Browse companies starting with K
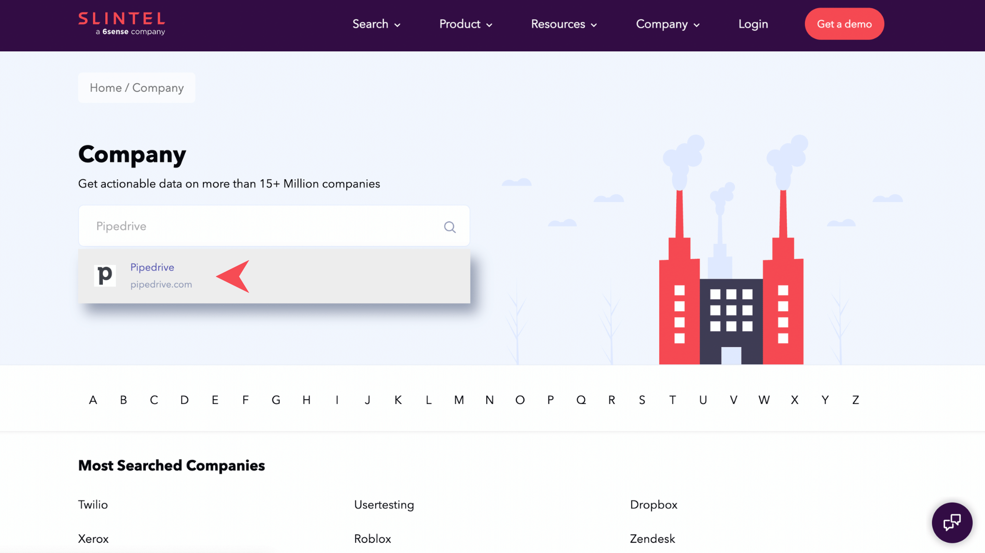The image size is (985, 553). tap(398, 400)
